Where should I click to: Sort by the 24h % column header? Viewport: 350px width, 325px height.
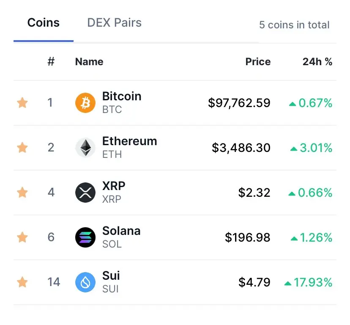tap(317, 62)
